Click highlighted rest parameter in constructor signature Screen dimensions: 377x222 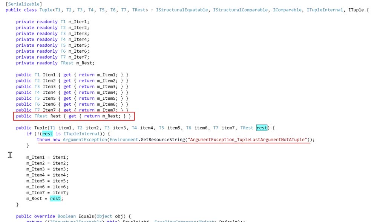click(x=262, y=128)
